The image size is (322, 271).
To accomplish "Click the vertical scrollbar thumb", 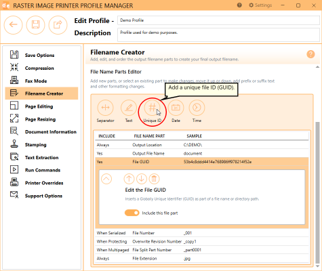I will click(x=317, y=192).
